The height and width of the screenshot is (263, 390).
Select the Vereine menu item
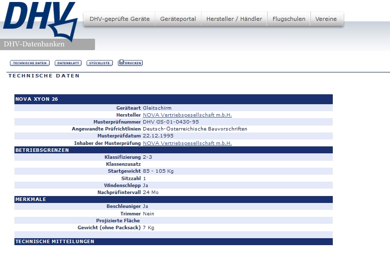point(326,19)
